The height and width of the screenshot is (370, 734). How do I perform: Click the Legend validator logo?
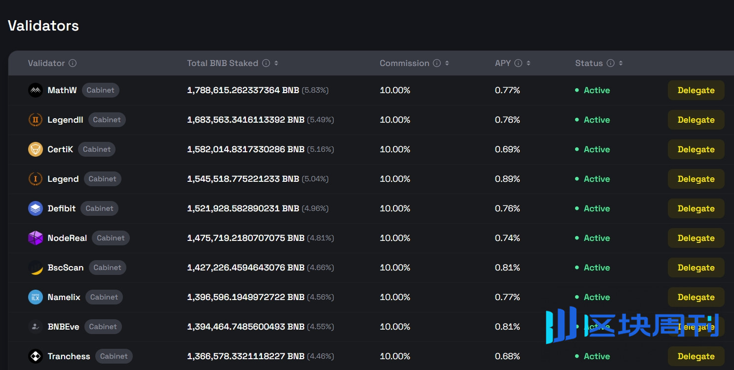[x=36, y=179]
